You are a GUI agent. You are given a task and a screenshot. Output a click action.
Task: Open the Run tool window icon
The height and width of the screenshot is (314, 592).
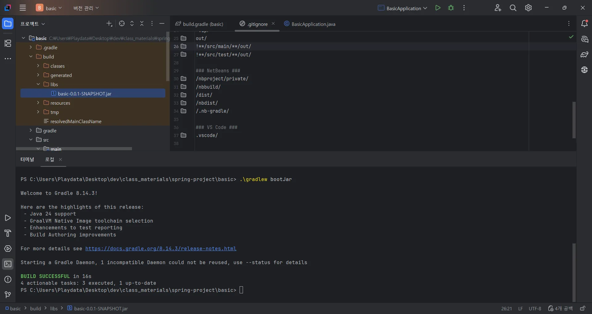pyautogui.click(x=8, y=218)
